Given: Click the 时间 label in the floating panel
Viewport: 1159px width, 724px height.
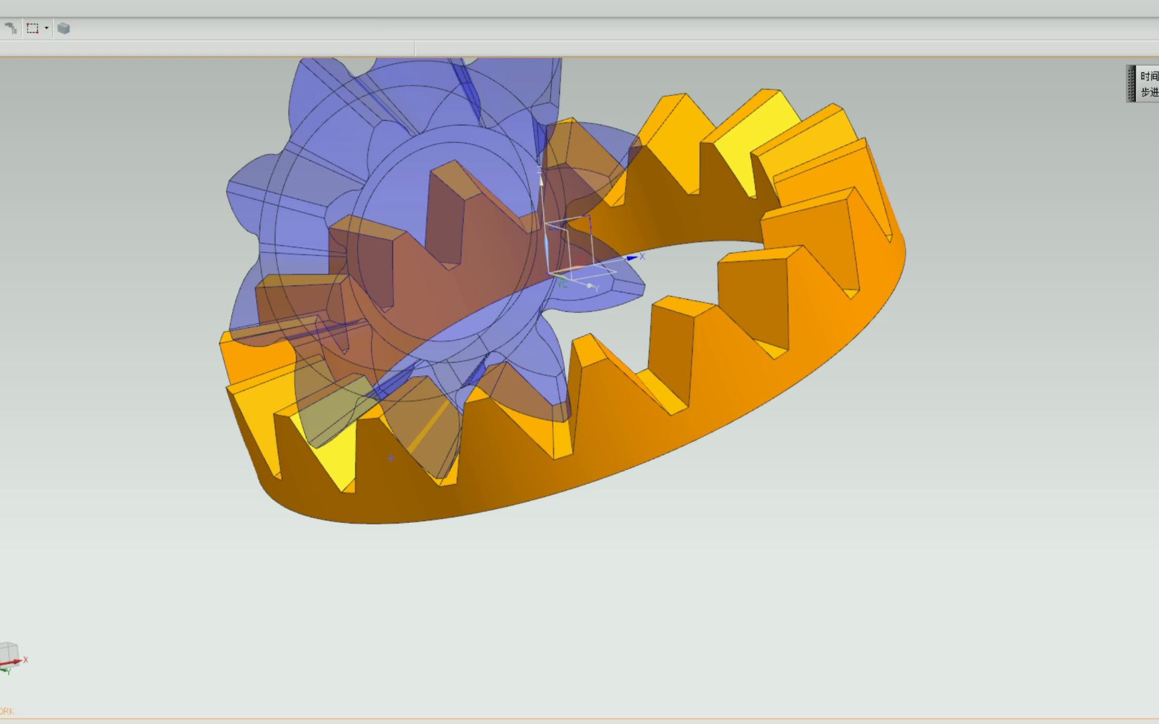Looking at the screenshot, I should click(1150, 76).
